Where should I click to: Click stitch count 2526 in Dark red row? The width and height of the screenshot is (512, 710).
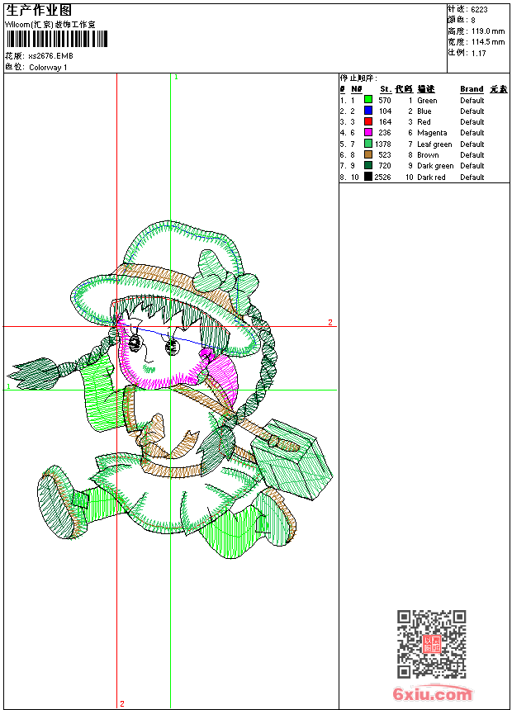(x=382, y=177)
